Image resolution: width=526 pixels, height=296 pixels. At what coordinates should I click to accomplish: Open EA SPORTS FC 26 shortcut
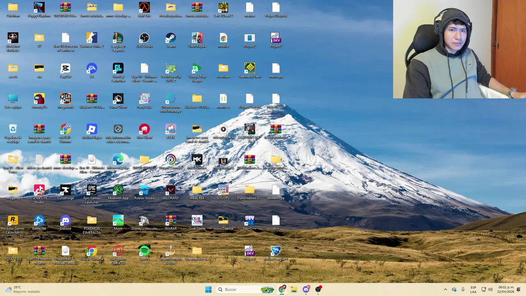[249, 133]
